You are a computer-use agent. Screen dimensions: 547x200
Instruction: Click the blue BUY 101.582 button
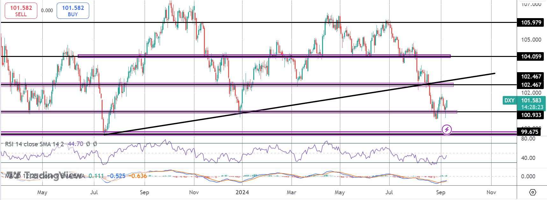click(73, 11)
